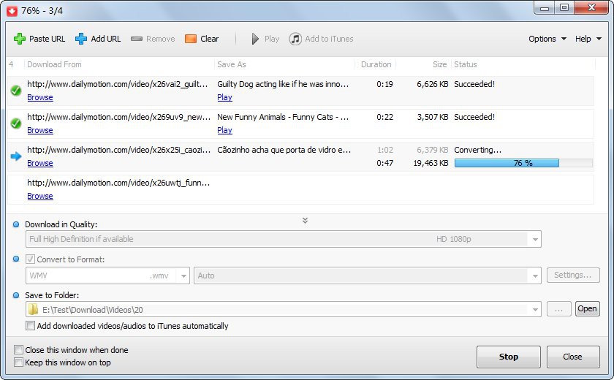Click Browse under the x269uv9_new URL

[x=40, y=130]
